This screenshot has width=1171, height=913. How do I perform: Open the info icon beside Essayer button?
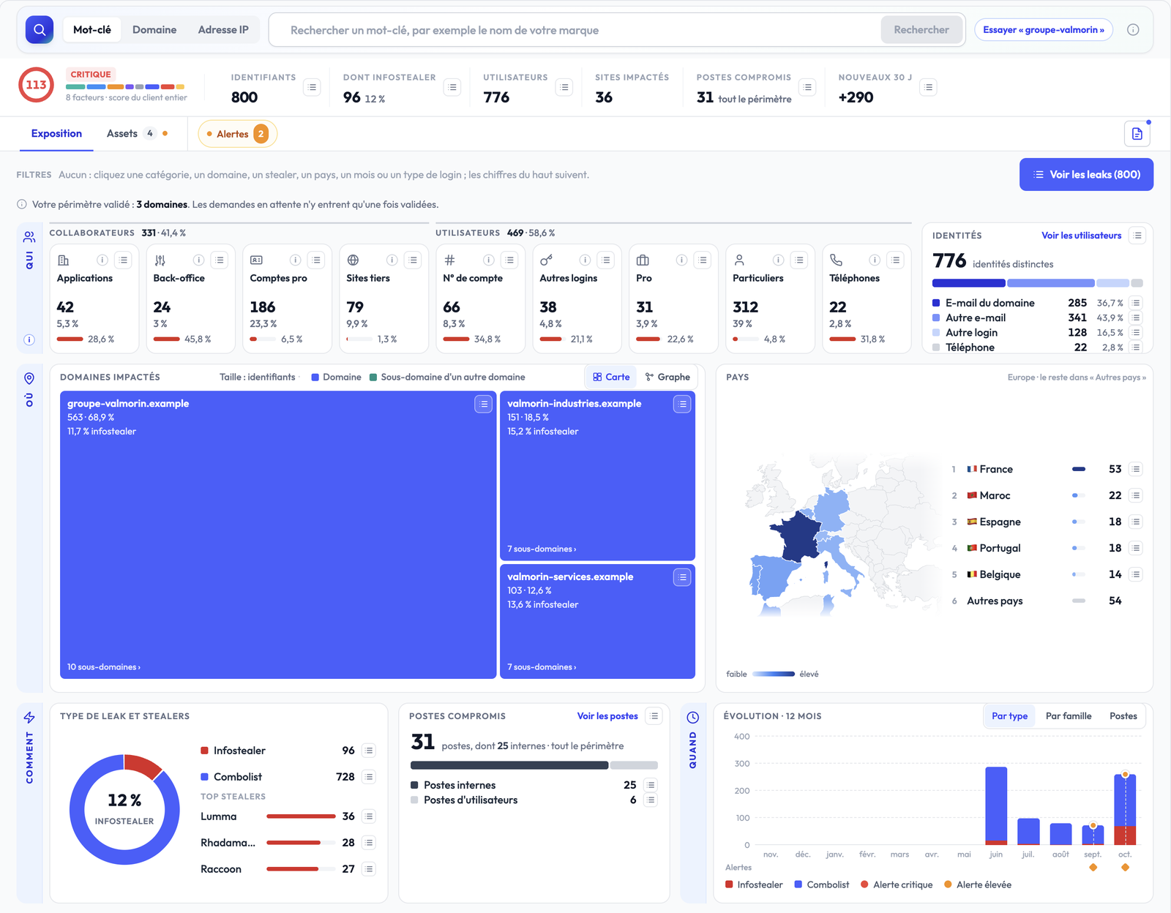click(1133, 30)
